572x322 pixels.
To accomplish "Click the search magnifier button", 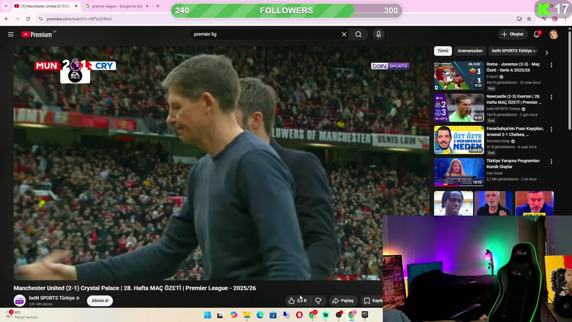I will (358, 34).
